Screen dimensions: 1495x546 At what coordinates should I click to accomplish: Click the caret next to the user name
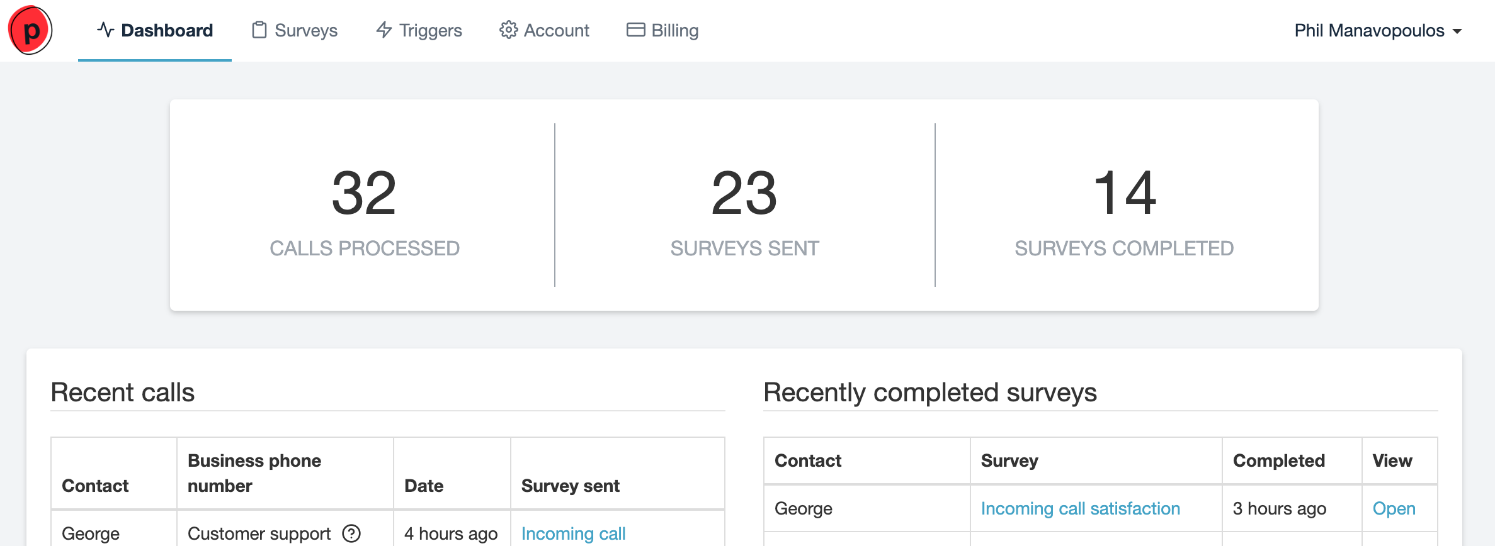[x=1457, y=31]
